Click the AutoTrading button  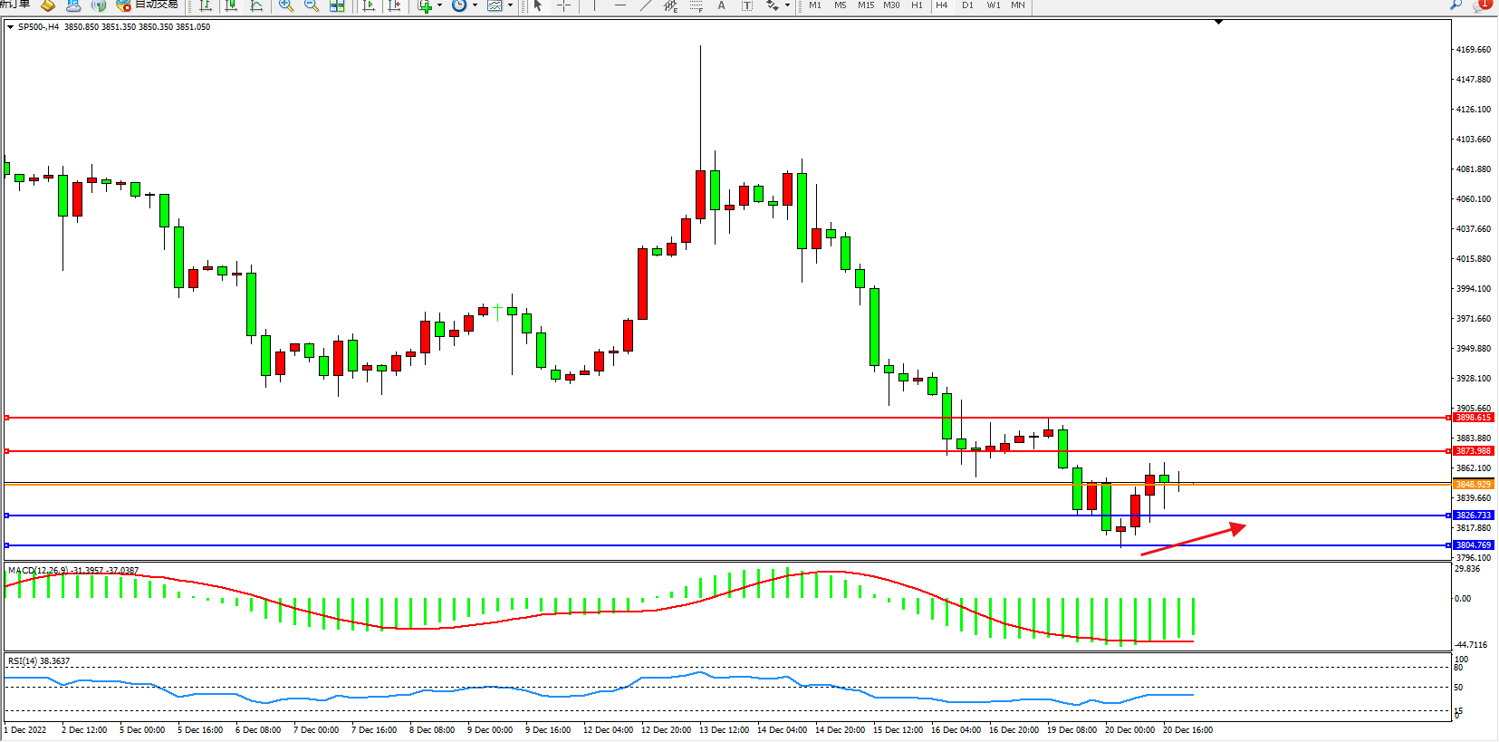pos(148,5)
